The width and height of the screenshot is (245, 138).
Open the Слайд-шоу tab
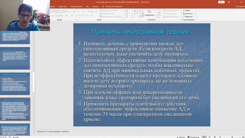62,7
